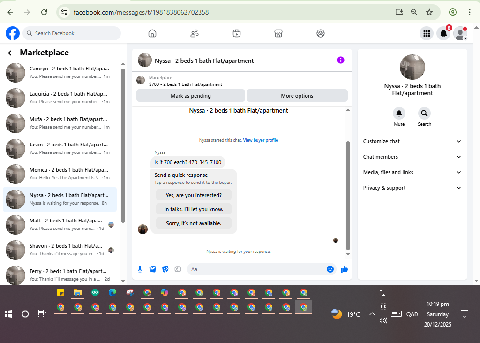Viewport: 480px width, 343px height.
Task: Open Groups icon in top navigation
Action: (x=321, y=33)
